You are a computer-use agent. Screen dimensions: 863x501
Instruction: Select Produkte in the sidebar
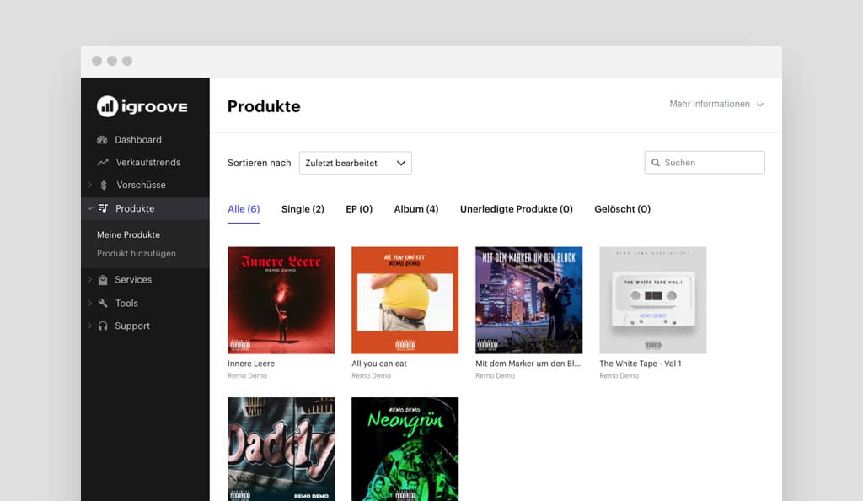135,208
